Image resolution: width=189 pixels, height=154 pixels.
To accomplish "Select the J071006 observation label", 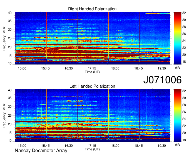I will [x=162, y=80].
